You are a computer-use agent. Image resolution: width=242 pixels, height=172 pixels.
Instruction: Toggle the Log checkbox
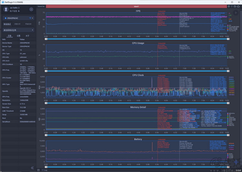(43, 170)
